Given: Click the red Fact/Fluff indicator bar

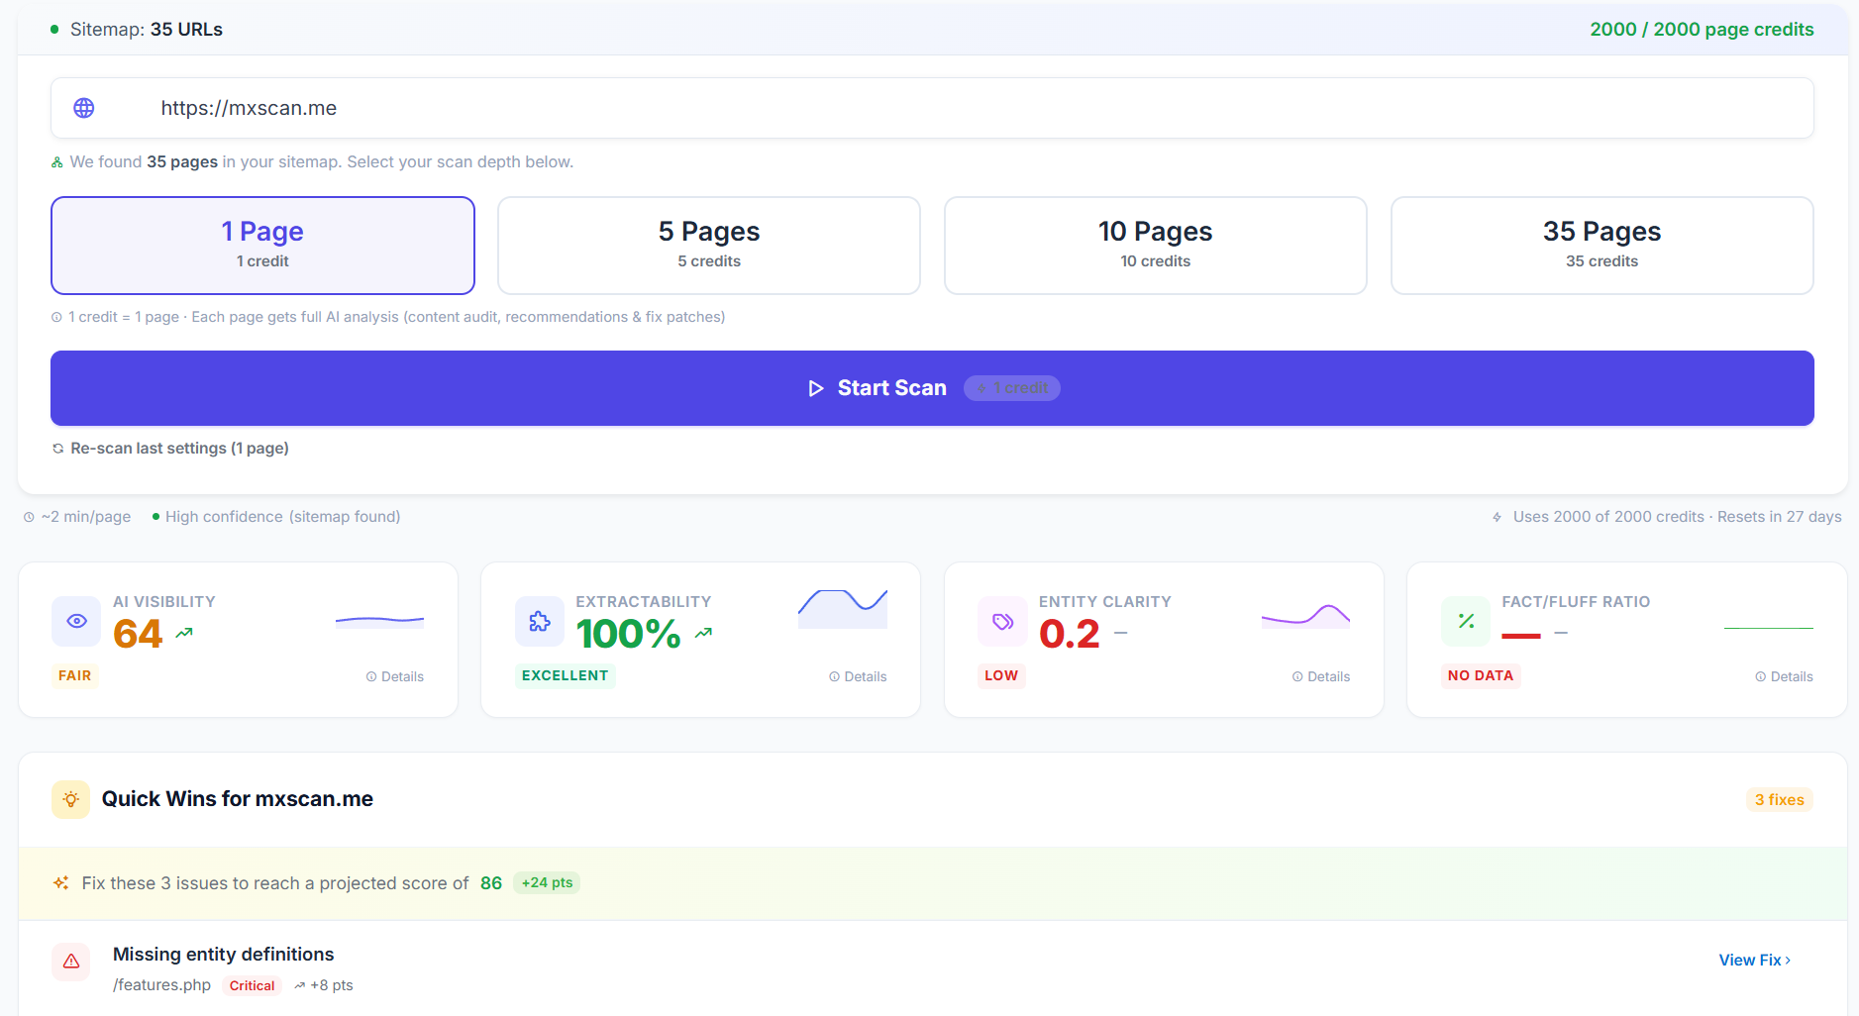Looking at the screenshot, I should pyautogui.click(x=1522, y=634).
